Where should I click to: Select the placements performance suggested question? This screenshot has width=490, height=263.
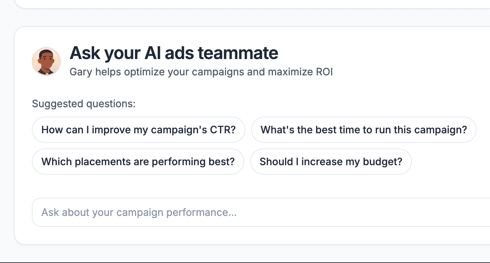138,162
